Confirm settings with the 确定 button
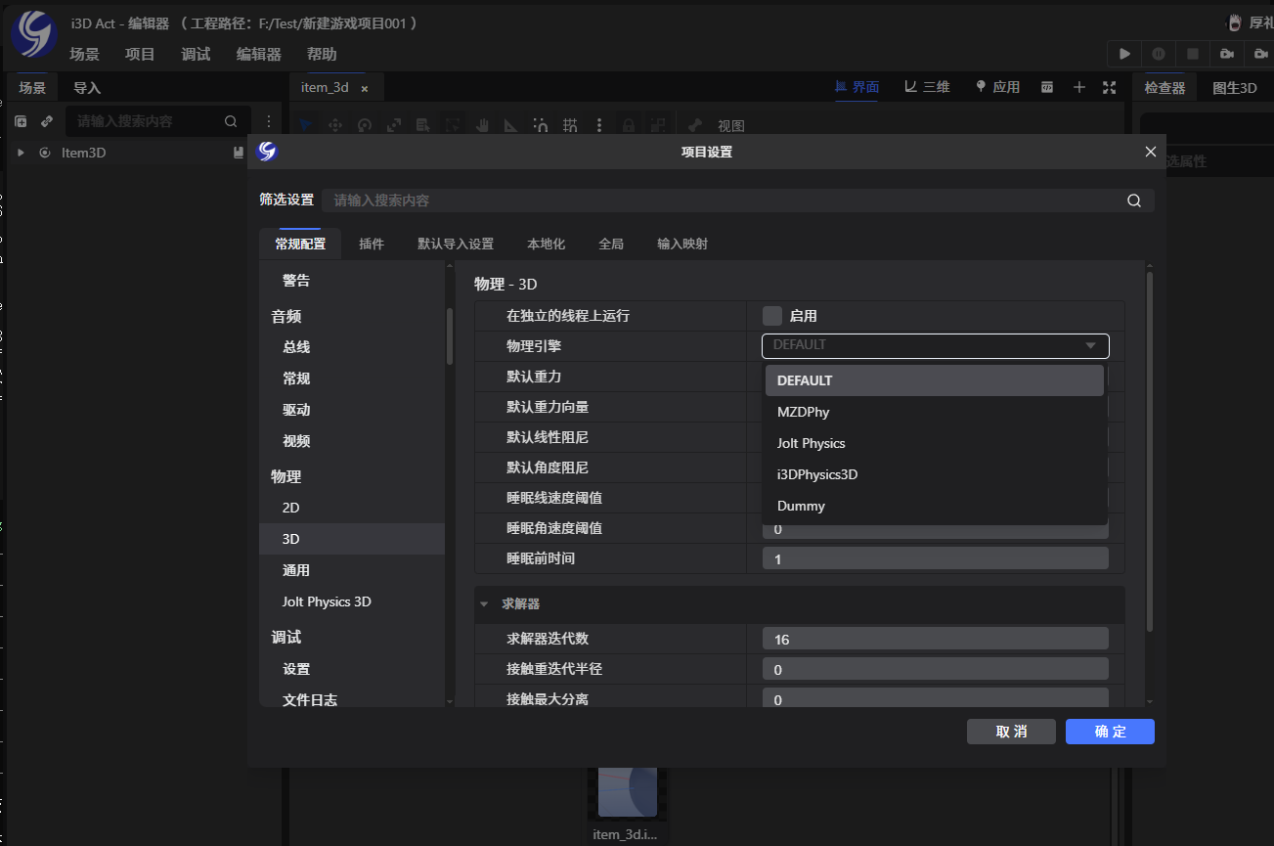 point(1110,732)
